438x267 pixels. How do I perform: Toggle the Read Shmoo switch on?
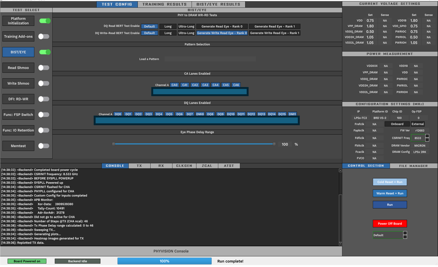[44, 68]
